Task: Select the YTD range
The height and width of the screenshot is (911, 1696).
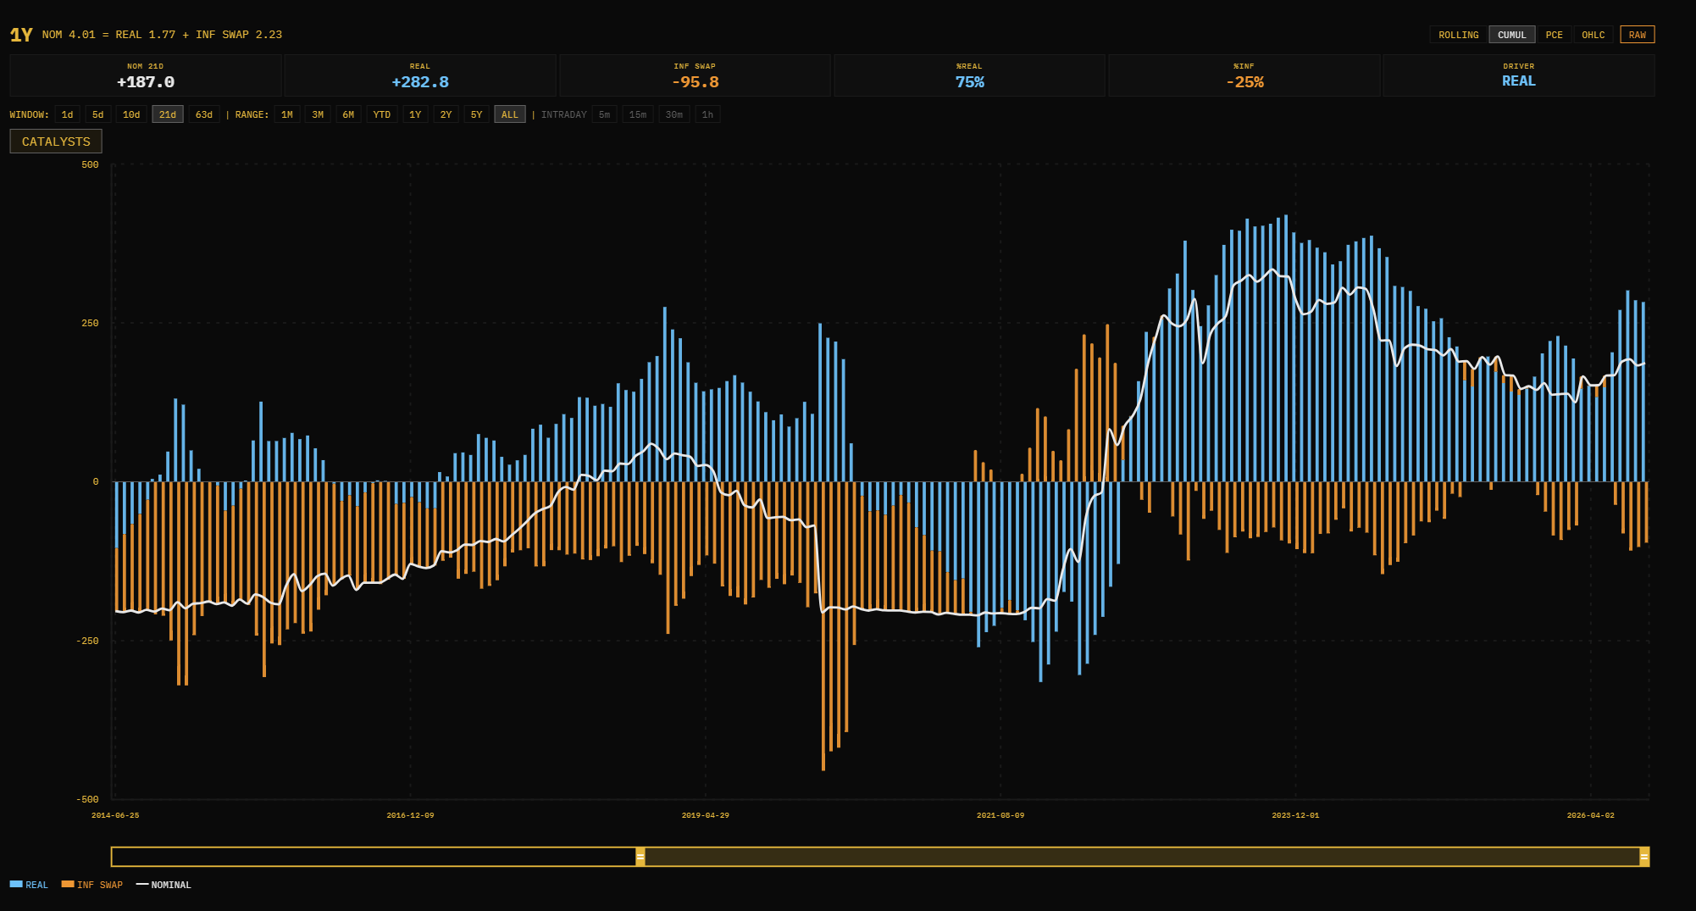Action: tap(382, 114)
